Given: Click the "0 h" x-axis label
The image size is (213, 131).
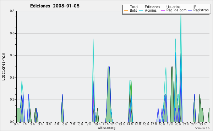Looking at the screenshot, I should (16, 124).
